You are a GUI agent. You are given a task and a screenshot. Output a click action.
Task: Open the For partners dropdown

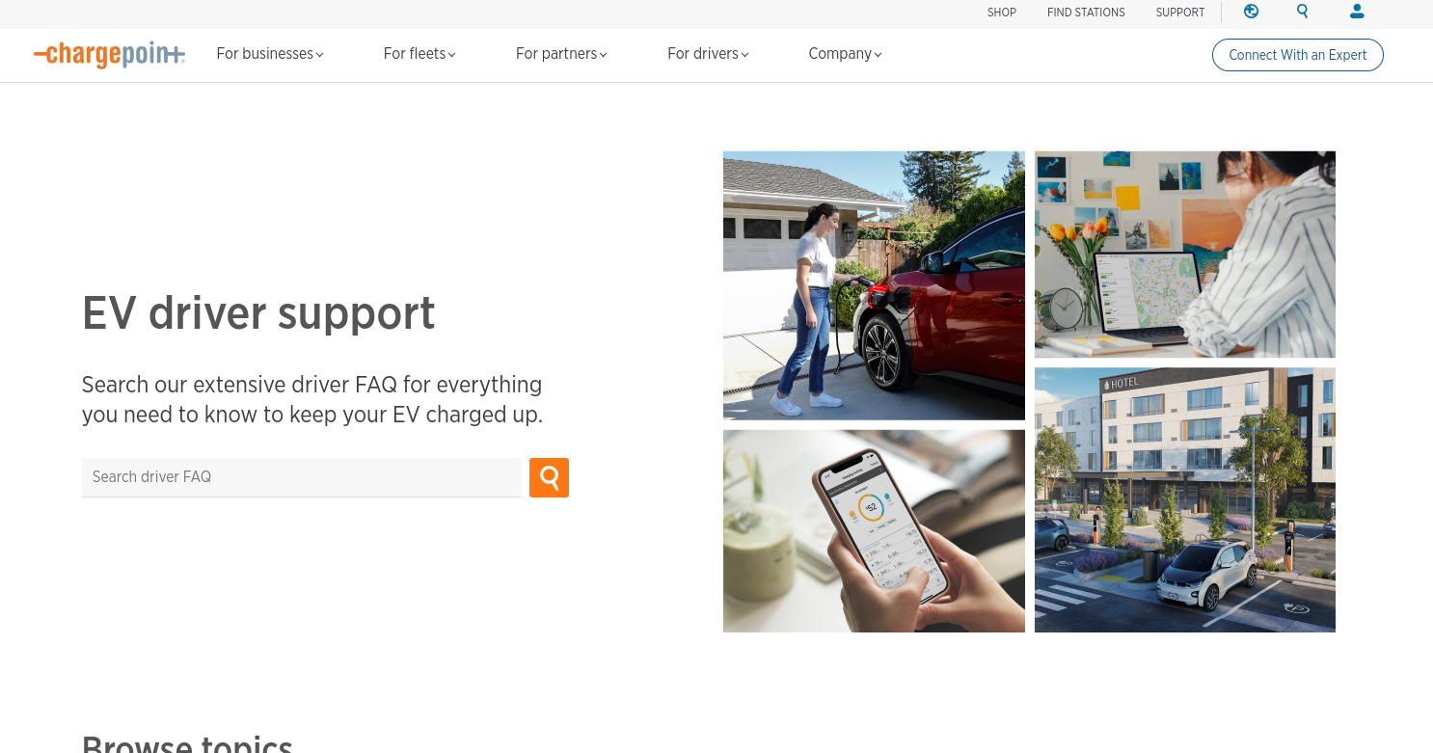[x=561, y=54]
